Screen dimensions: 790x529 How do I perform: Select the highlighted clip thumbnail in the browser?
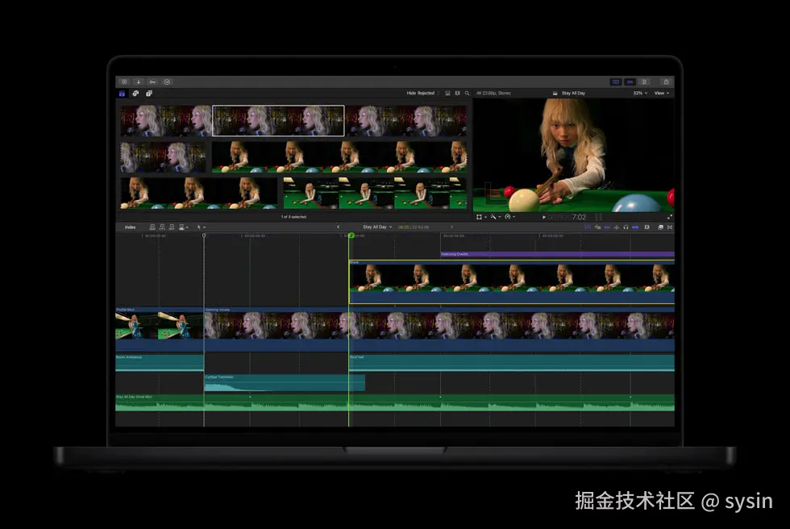(278, 120)
